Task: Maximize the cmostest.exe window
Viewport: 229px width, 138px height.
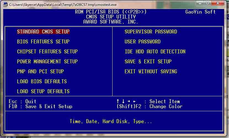Action: pyautogui.click(x=207, y=3)
